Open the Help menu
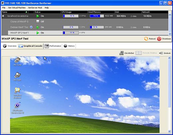The width and height of the screenshot is (173, 135). click(x=47, y=8)
